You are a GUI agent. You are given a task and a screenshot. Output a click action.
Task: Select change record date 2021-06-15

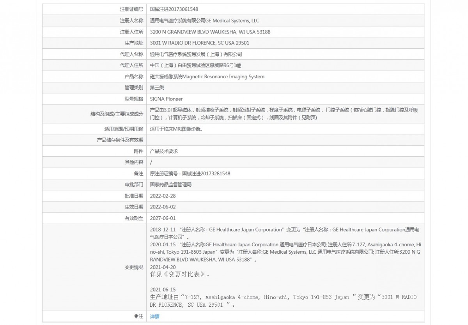[163, 290]
